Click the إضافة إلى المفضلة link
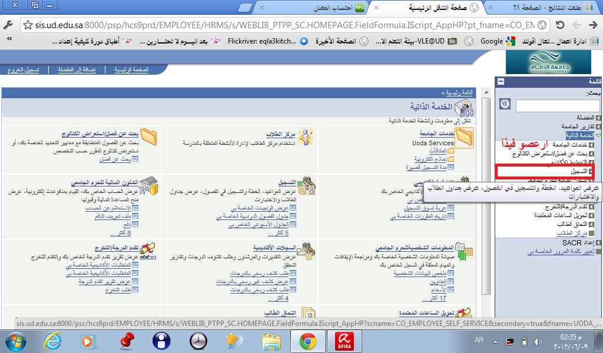 pos(77,69)
